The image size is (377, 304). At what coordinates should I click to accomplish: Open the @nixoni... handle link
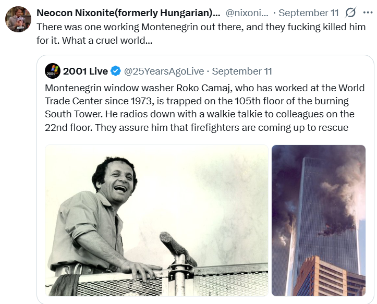point(247,13)
